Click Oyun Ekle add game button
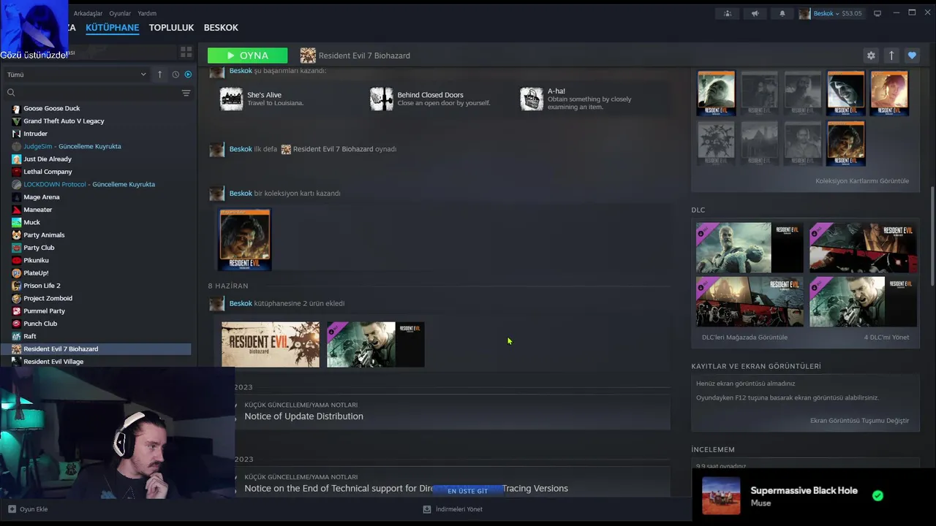 (x=28, y=509)
